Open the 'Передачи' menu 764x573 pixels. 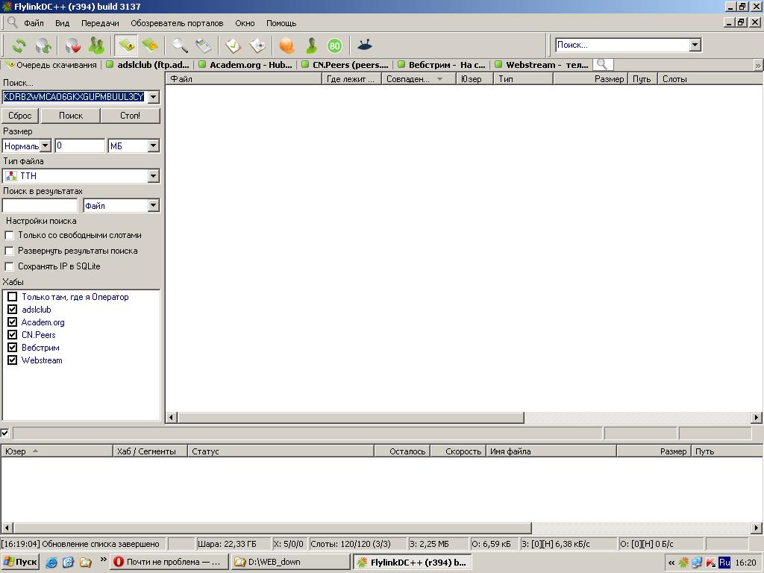100,23
